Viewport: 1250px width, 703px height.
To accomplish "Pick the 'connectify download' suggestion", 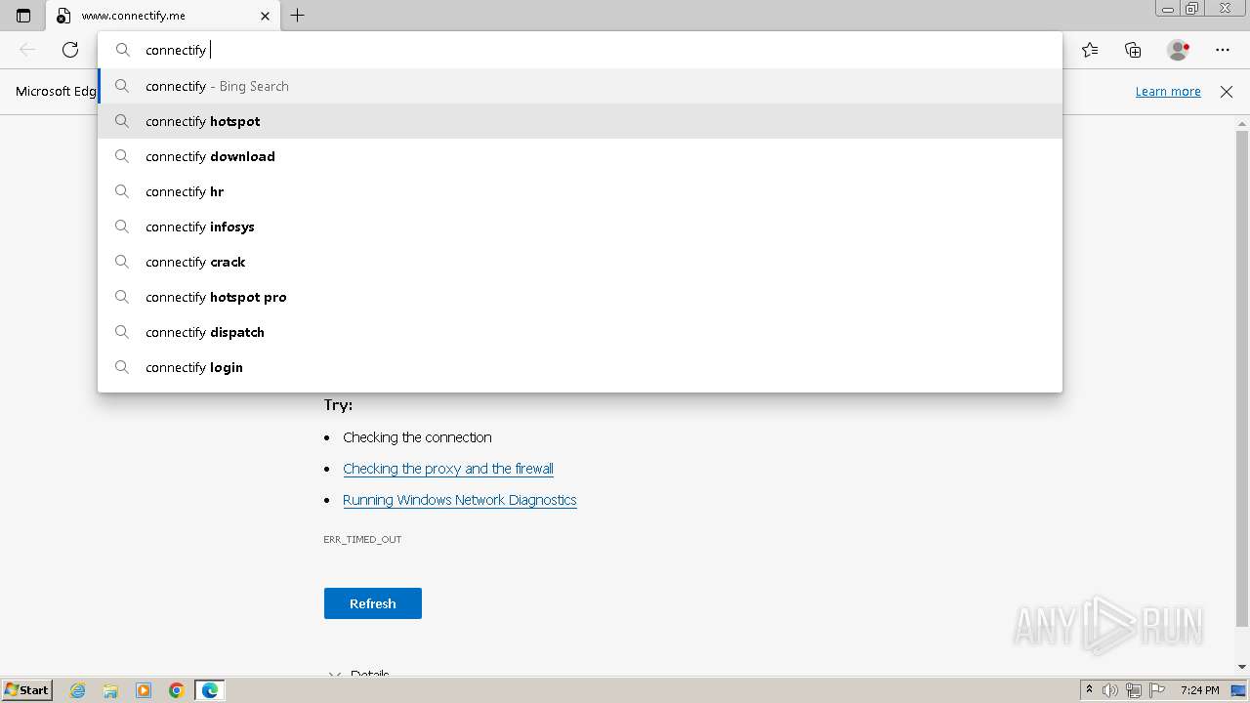I will tap(580, 156).
